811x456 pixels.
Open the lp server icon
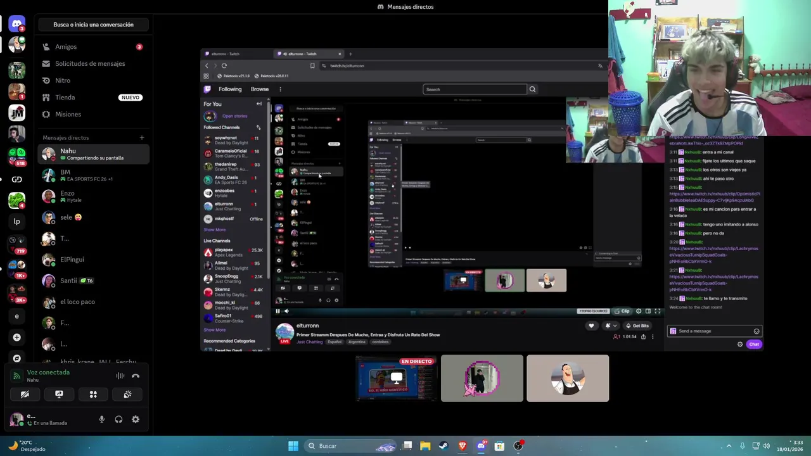(17, 222)
